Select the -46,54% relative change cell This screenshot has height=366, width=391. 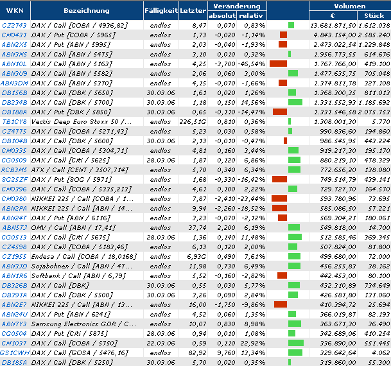[x=252, y=64]
